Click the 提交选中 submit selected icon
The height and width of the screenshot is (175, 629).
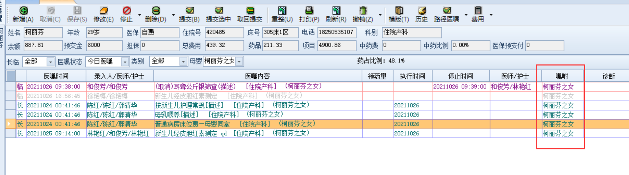click(218, 11)
